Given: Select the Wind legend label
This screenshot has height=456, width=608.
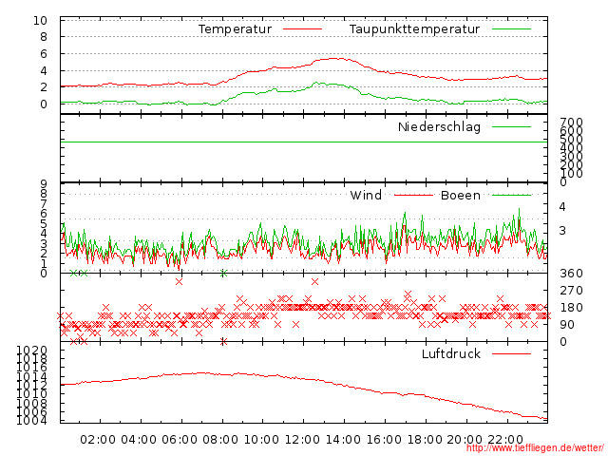Looking at the screenshot, I should coord(366,195).
